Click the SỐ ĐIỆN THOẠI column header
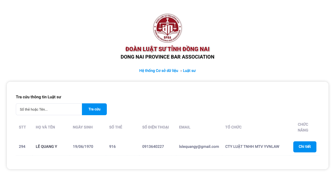The image size is (333, 172). (x=156, y=127)
